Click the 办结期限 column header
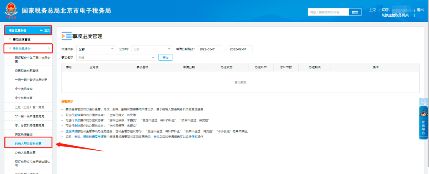 315,67
